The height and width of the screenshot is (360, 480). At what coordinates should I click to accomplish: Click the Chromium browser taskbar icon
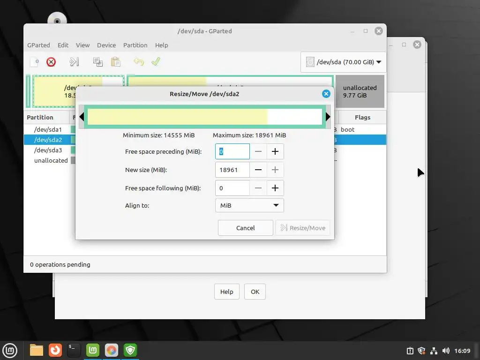112,350
